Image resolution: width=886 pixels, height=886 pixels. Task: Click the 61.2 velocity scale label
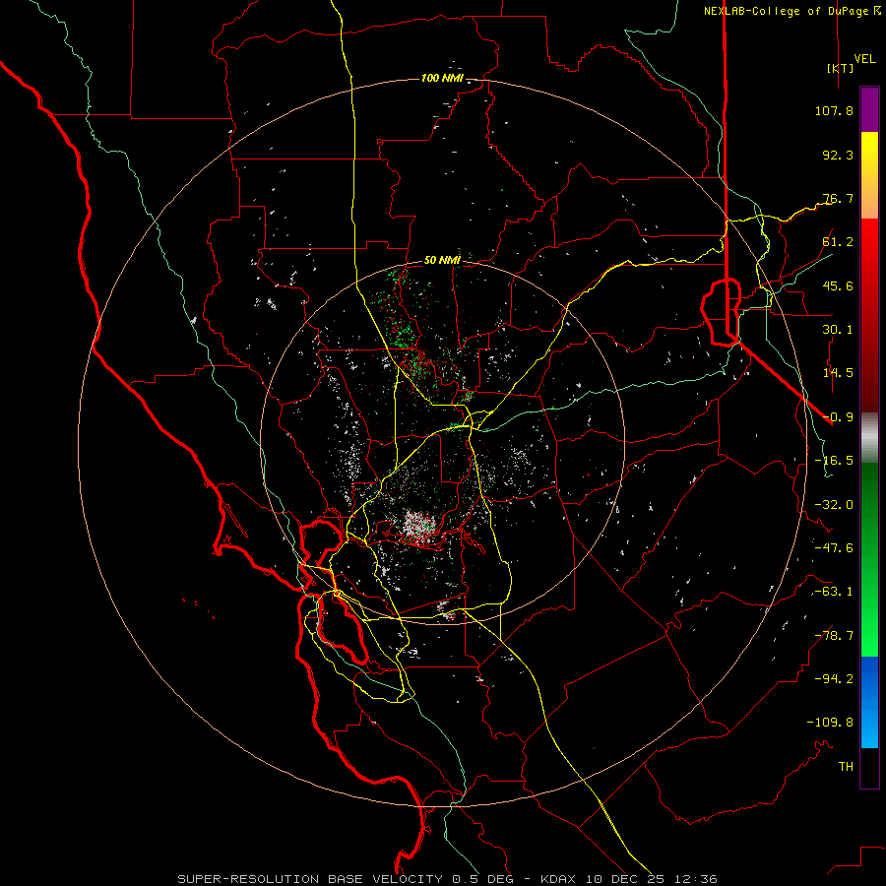838,242
